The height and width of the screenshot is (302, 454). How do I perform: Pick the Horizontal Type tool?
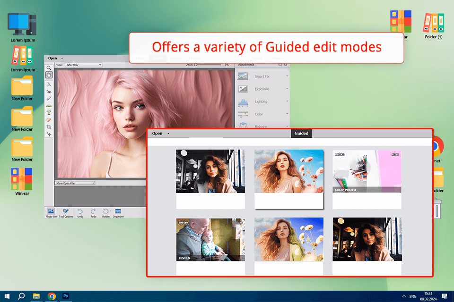49,113
